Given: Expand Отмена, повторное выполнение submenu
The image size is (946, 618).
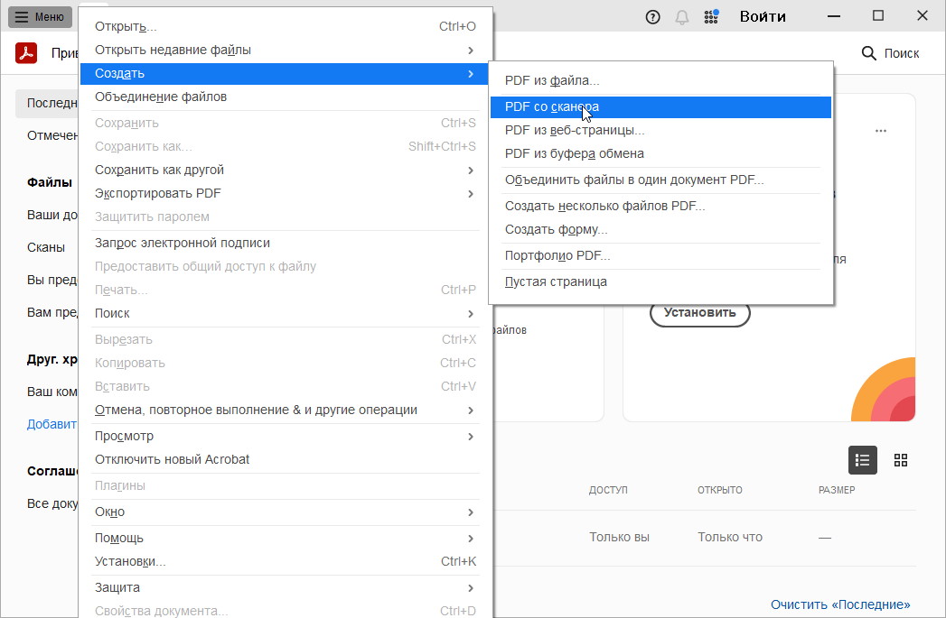Looking at the screenshot, I should [x=286, y=410].
